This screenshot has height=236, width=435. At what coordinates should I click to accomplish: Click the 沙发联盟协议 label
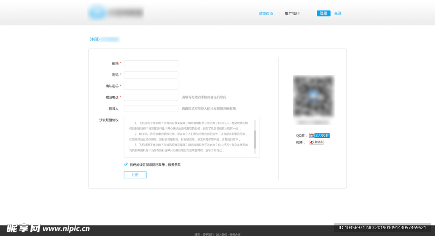(x=109, y=120)
